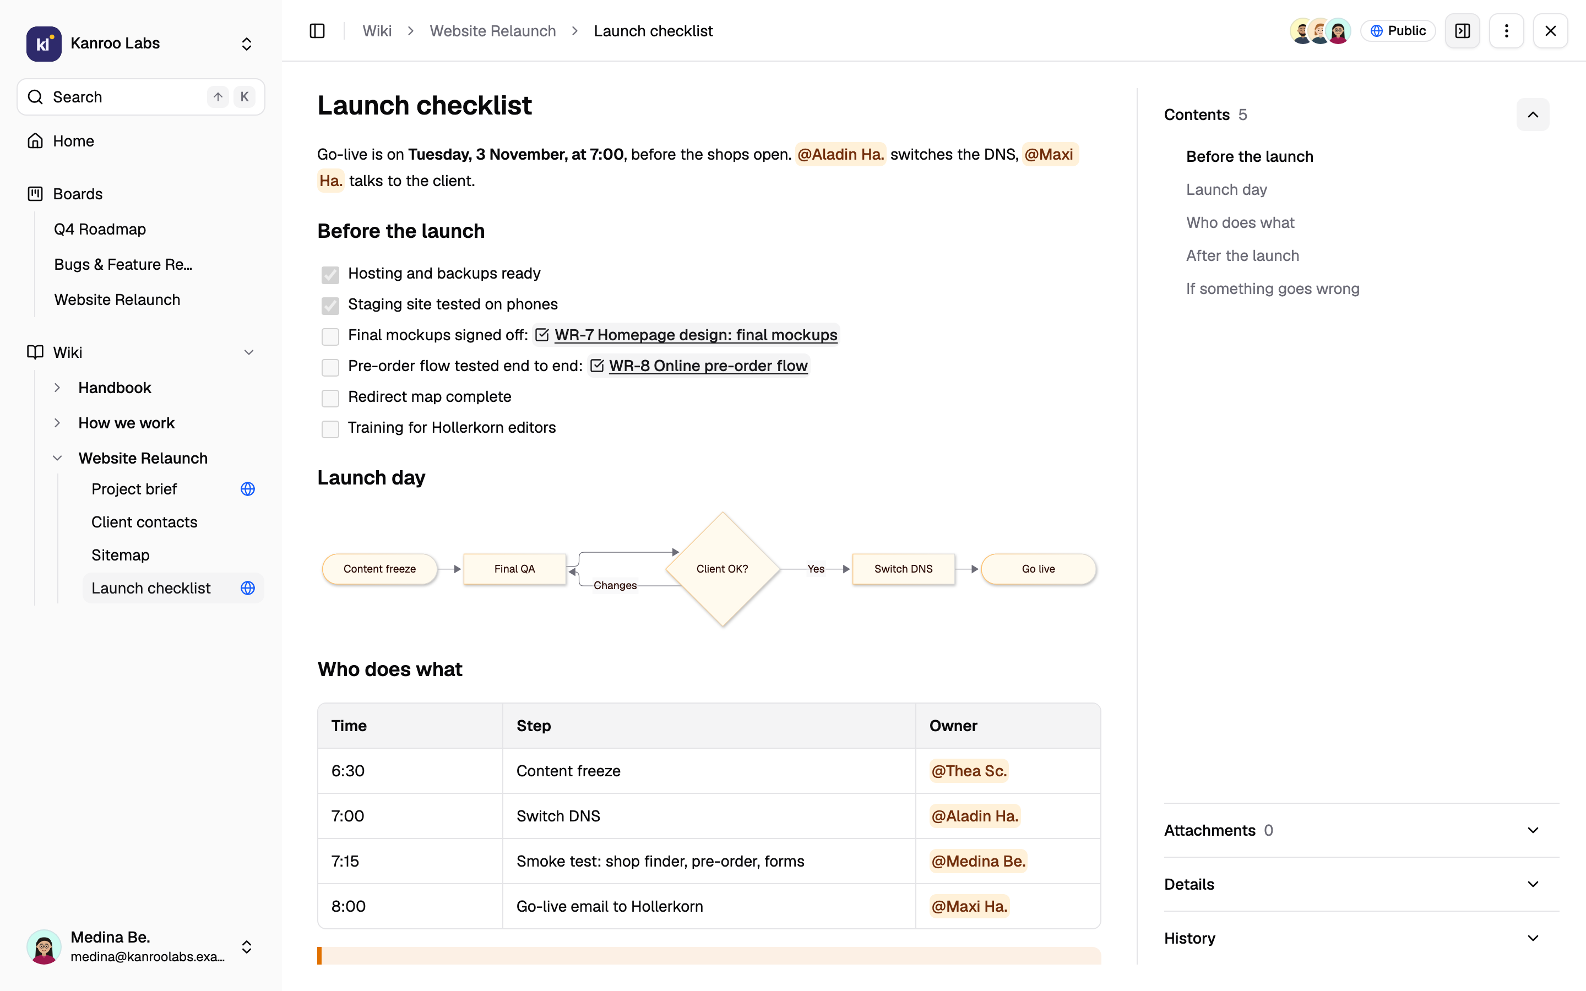
Task: Jump to After the launch section
Action: point(1242,255)
